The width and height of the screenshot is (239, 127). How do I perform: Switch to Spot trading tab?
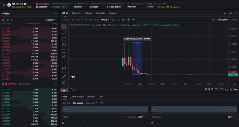point(65,97)
